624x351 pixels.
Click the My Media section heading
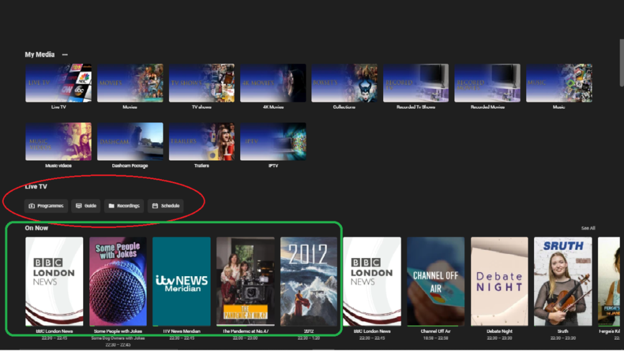[40, 54]
